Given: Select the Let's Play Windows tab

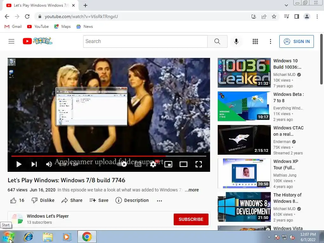Looking at the screenshot, I should pos(40,5).
